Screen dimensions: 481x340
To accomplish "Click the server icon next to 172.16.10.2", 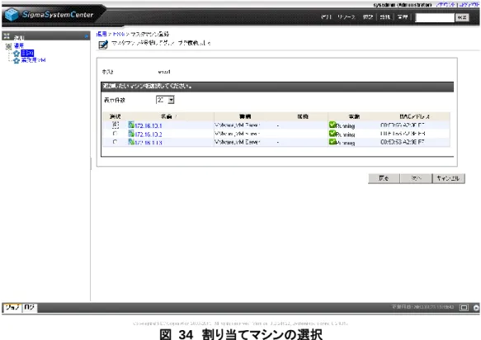I will (131, 133).
